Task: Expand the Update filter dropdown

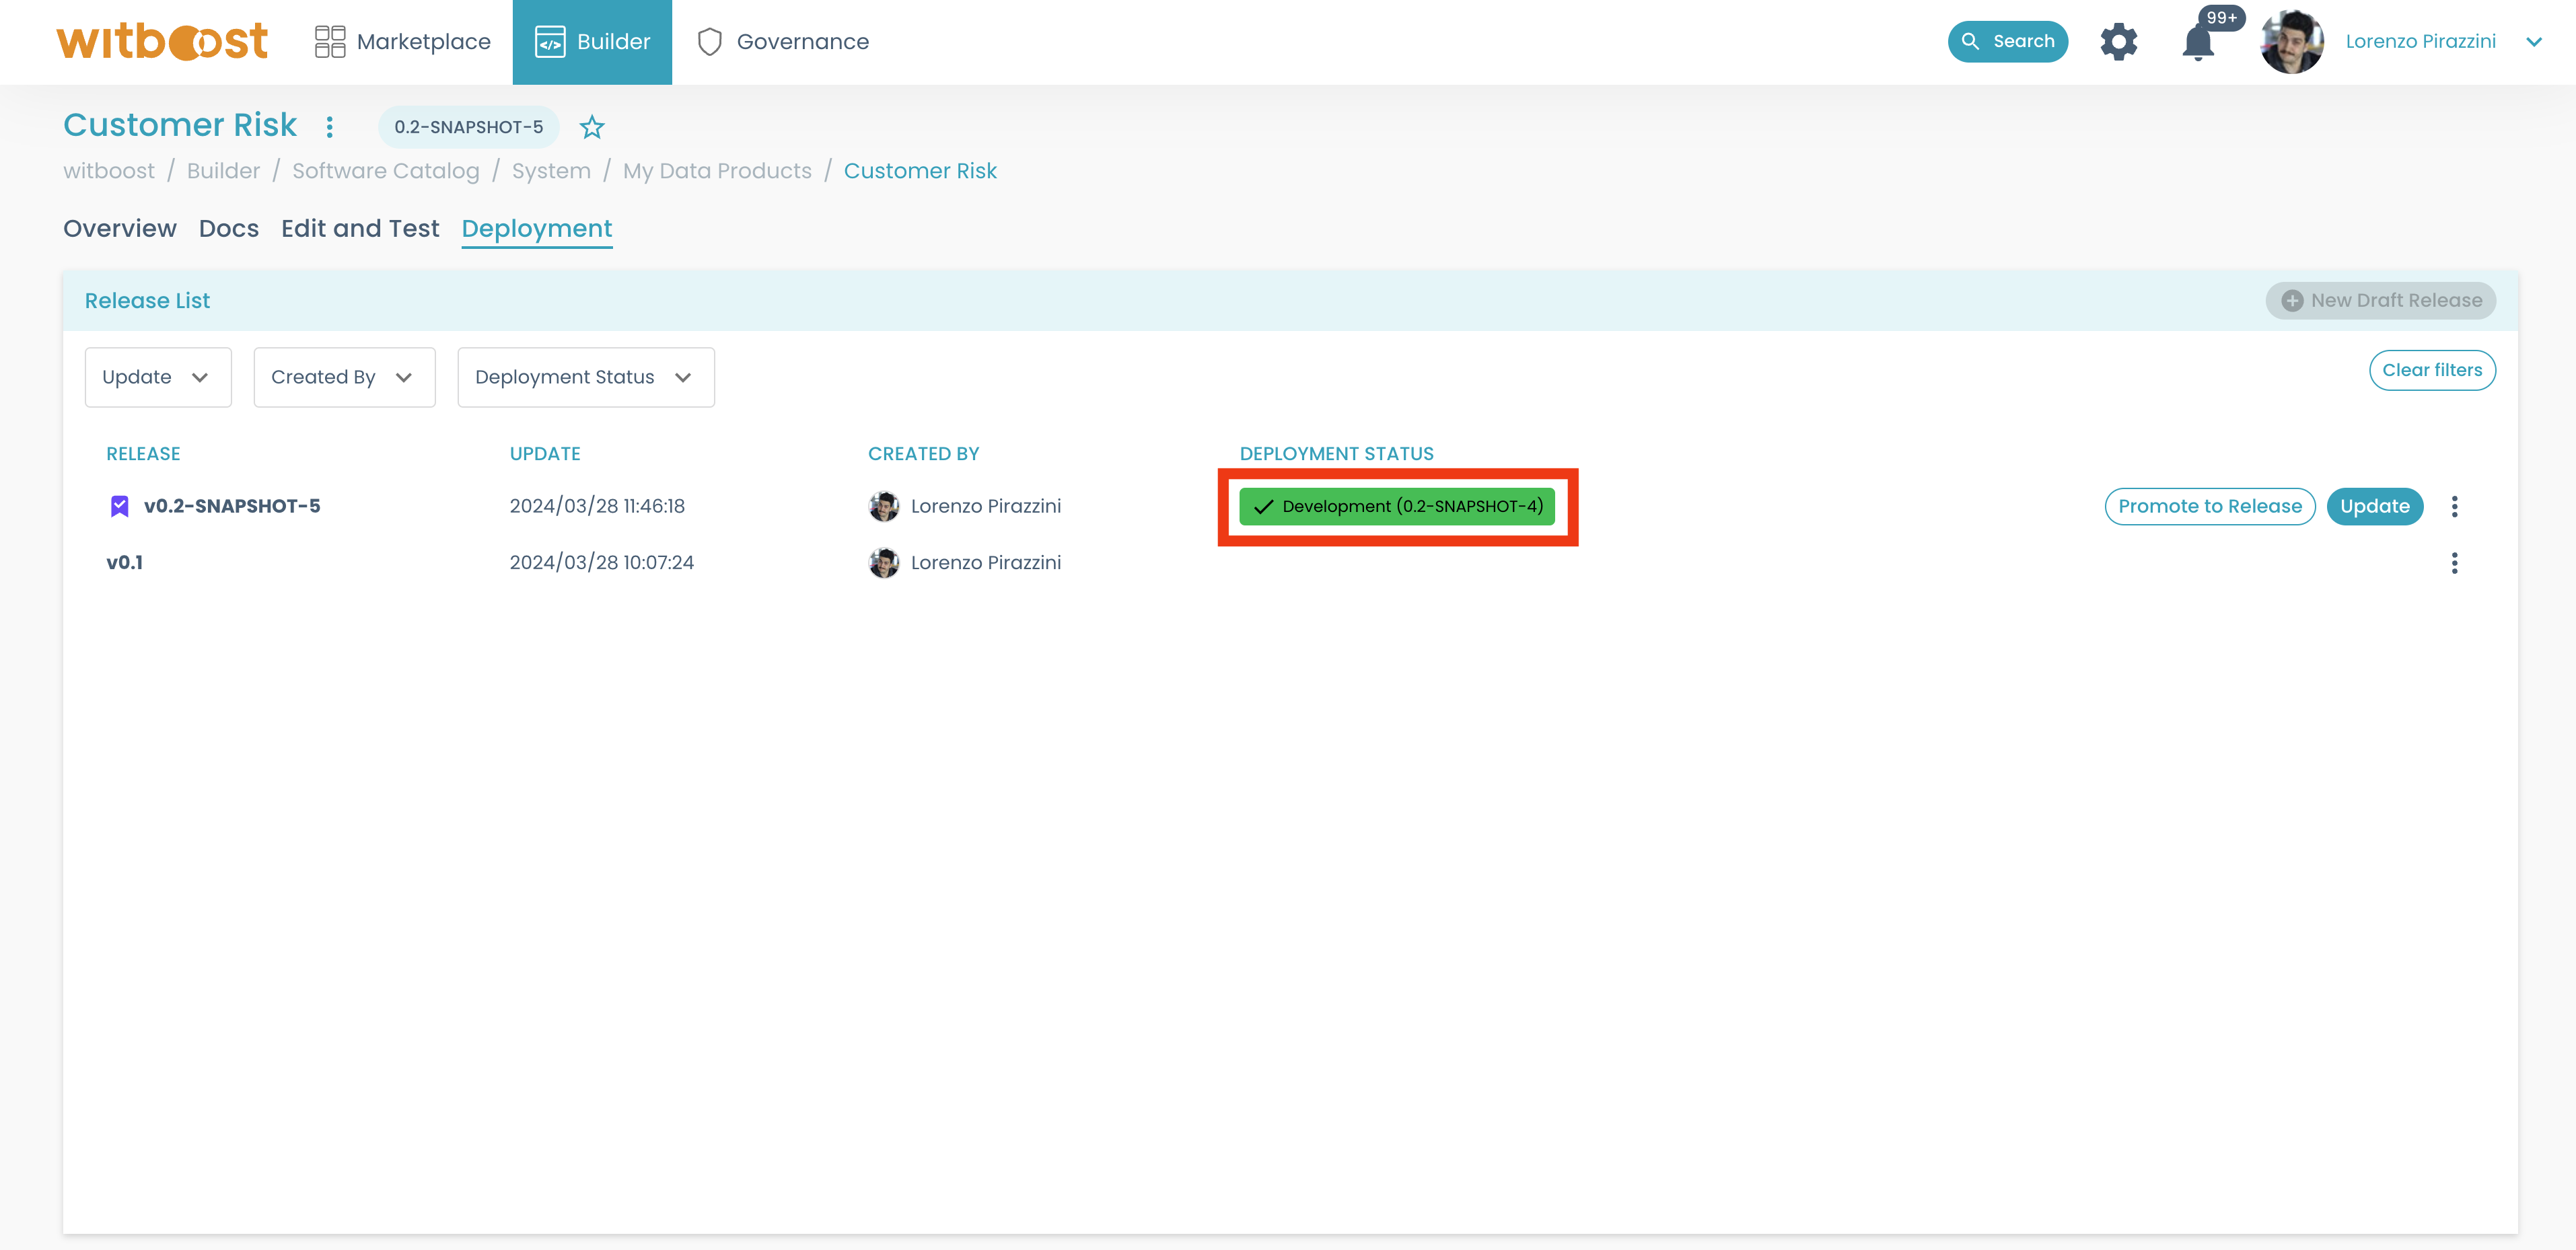Action: coord(157,377)
